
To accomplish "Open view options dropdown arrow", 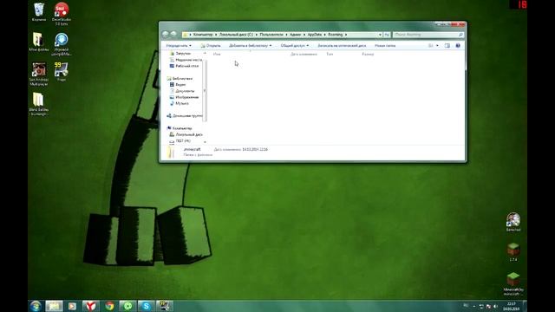I will coord(437,46).
